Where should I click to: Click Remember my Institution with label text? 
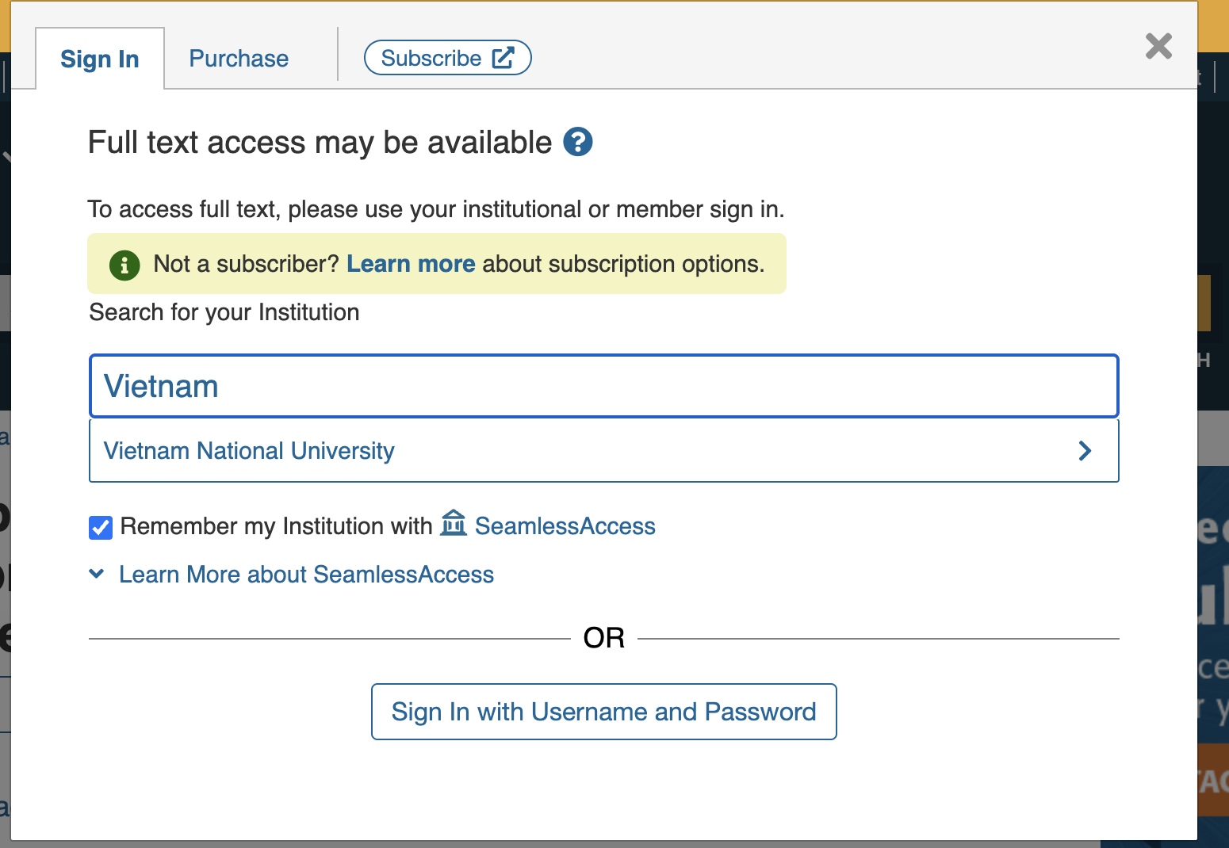(x=276, y=526)
